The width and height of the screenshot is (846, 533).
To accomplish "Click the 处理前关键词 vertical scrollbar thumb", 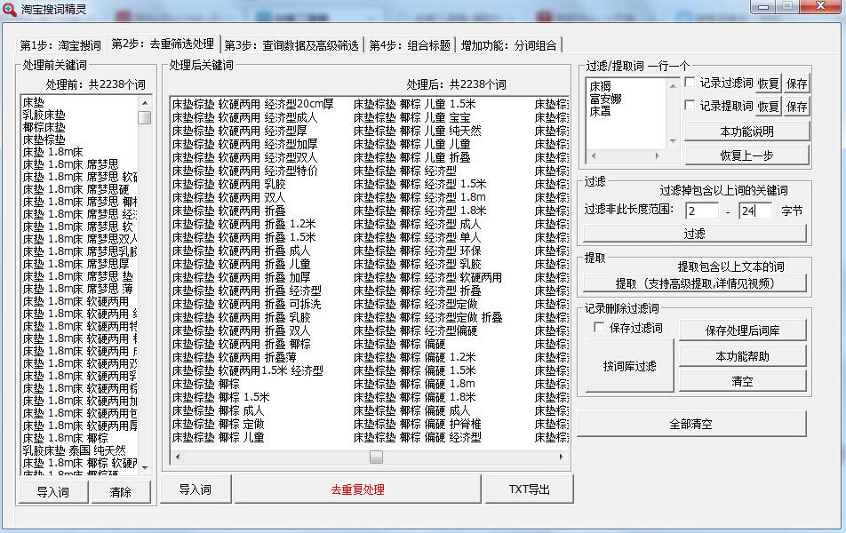I will [x=145, y=117].
